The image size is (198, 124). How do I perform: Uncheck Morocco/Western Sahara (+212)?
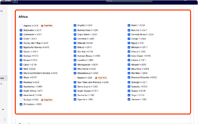(x=21, y=73)
